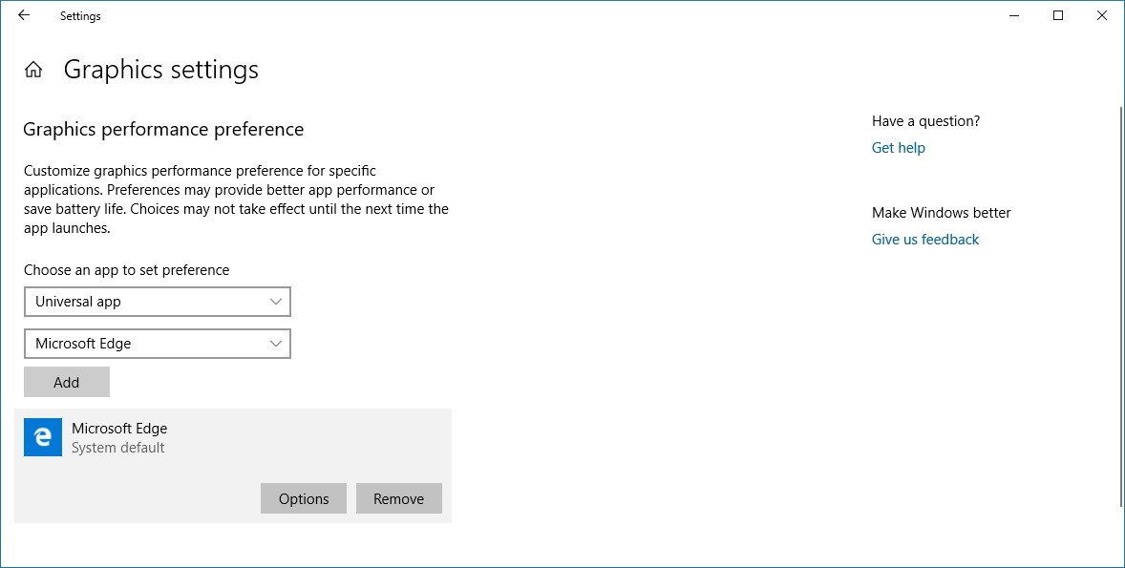Open Options for Microsoft Edge
Viewport: 1125px width, 568px height.
303,498
